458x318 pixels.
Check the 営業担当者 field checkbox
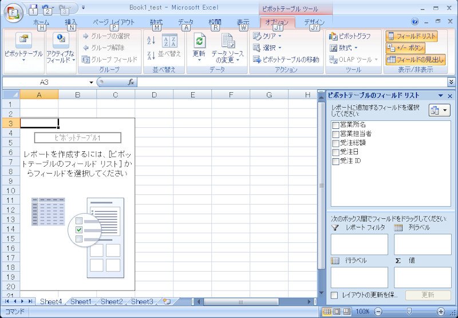click(x=335, y=135)
